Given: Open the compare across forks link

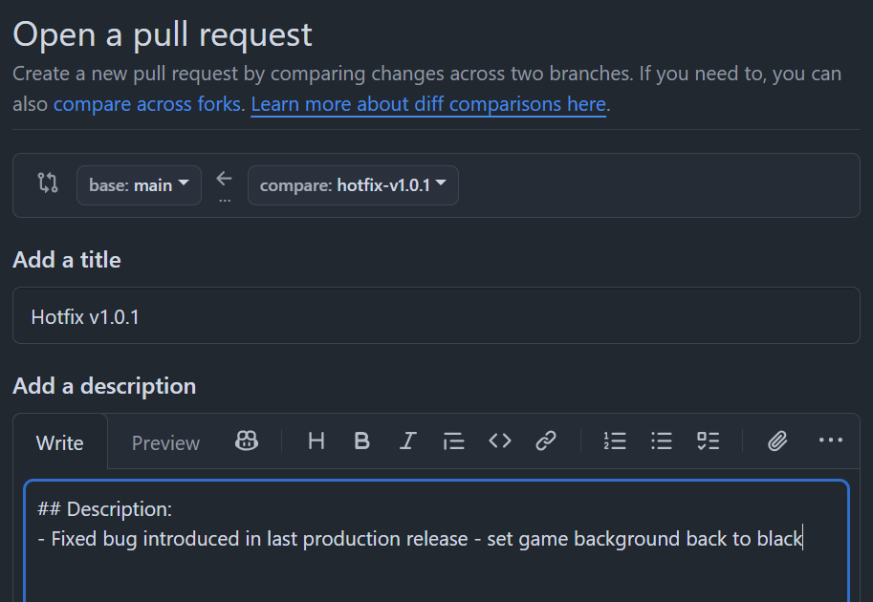Looking at the screenshot, I should 147,104.
